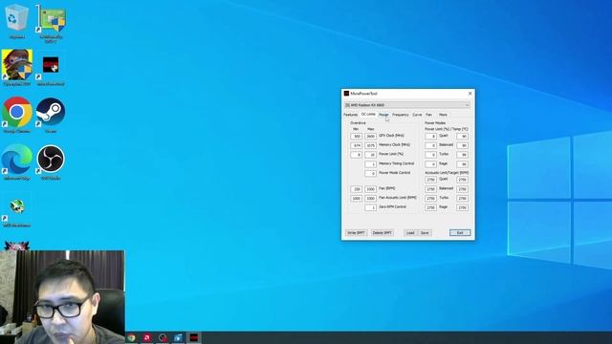Edit the Balanced acoustic target field
Viewport: 612px width, 344px height.
[462, 189]
